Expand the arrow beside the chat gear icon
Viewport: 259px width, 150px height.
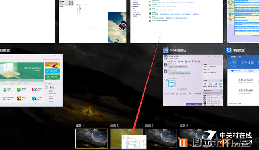(201, 62)
